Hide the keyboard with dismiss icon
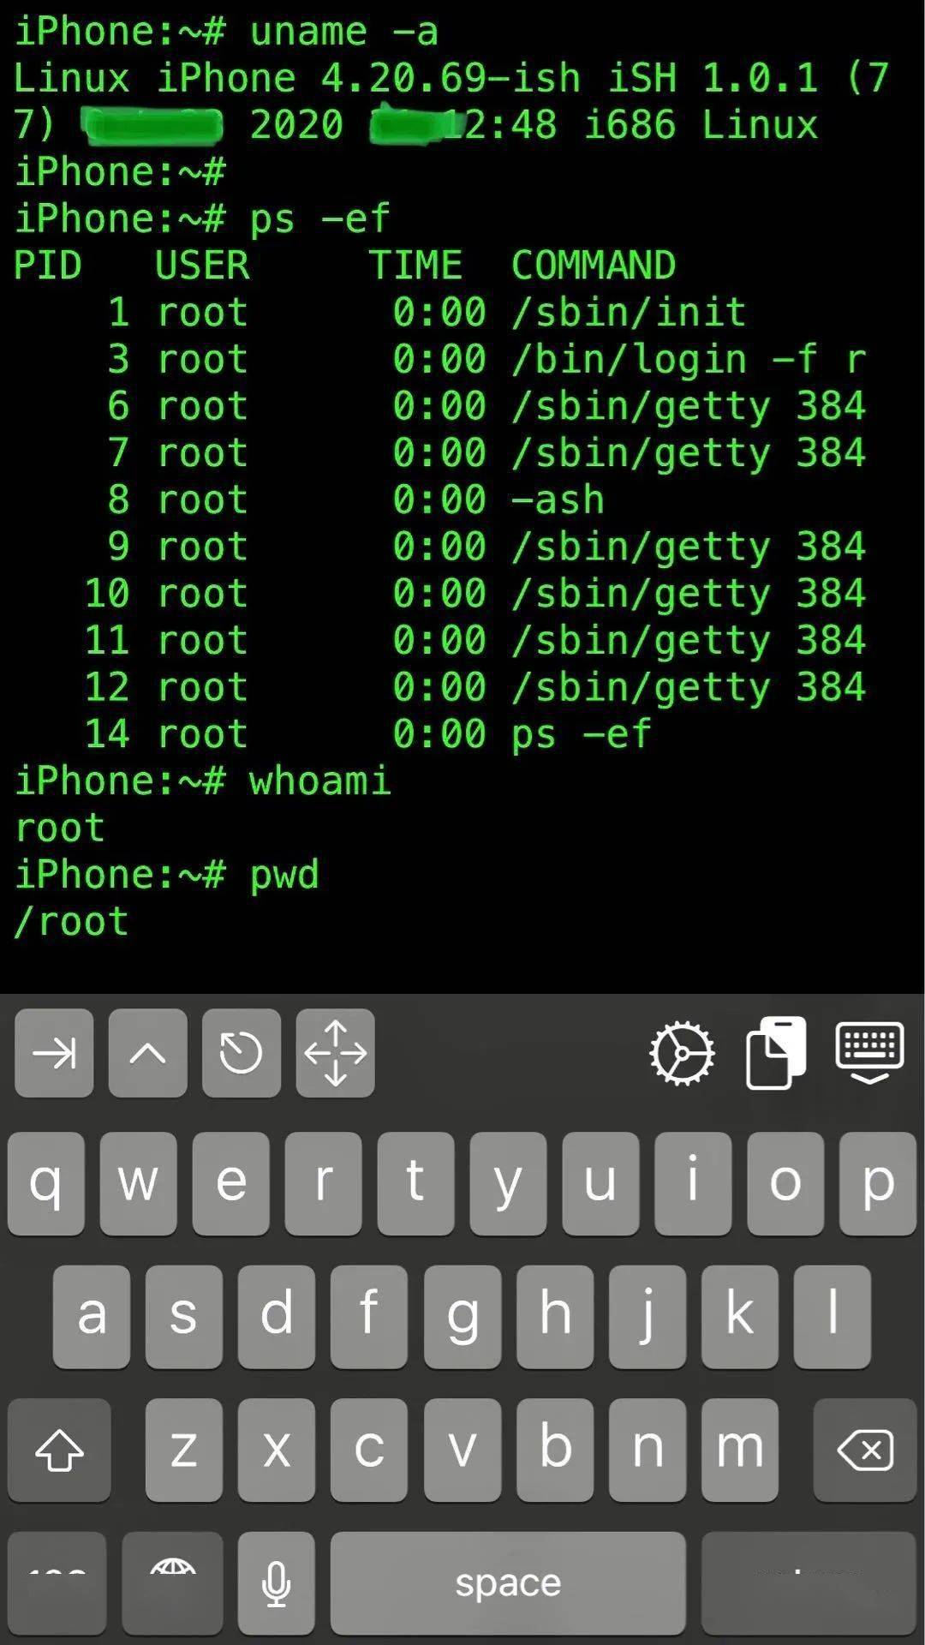The image size is (925, 1645). [x=869, y=1052]
